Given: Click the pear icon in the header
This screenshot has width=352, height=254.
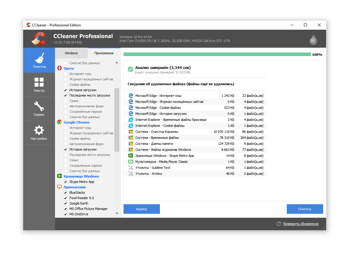Looking at the screenshot, I should 313,39.
